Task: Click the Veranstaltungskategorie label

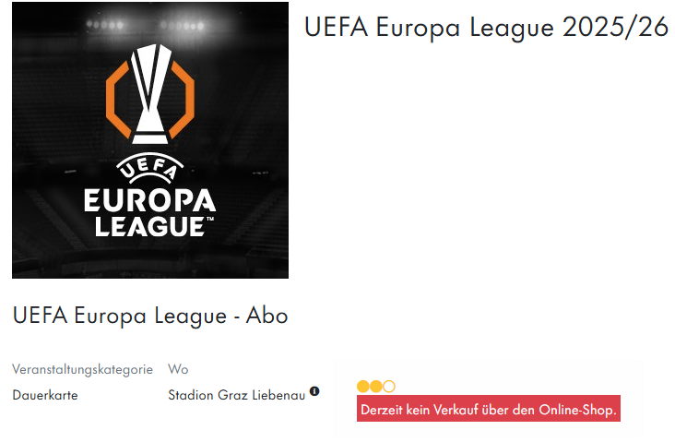Action: 82,369
